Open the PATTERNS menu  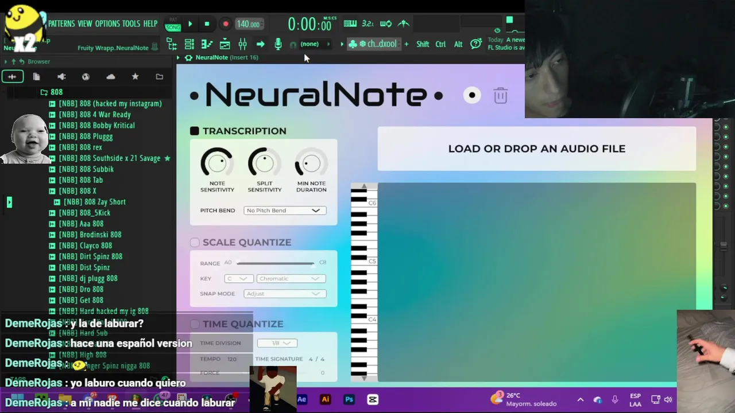61,24
